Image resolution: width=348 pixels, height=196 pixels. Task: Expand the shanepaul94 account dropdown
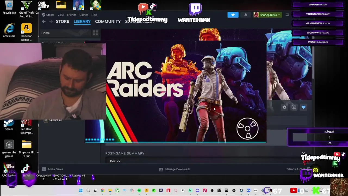click(x=267, y=15)
